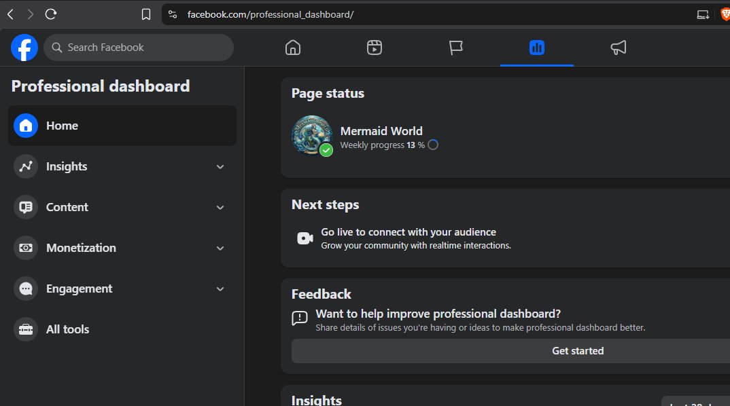The width and height of the screenshot is (730, 406).
Task: Open Go live to connect with your audience
Action: 409,232
